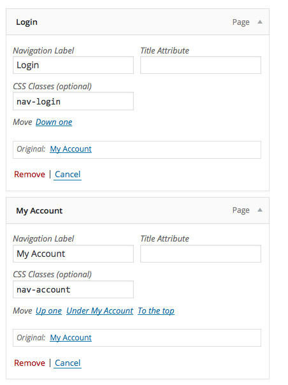
Task: Remove the Login menu item
Action: click(x=29, y=174)
